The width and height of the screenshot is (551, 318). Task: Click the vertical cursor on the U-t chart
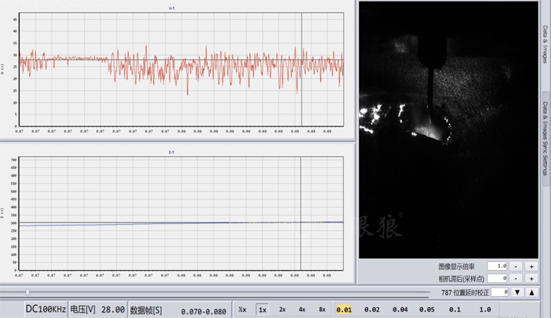coord(302,69)
